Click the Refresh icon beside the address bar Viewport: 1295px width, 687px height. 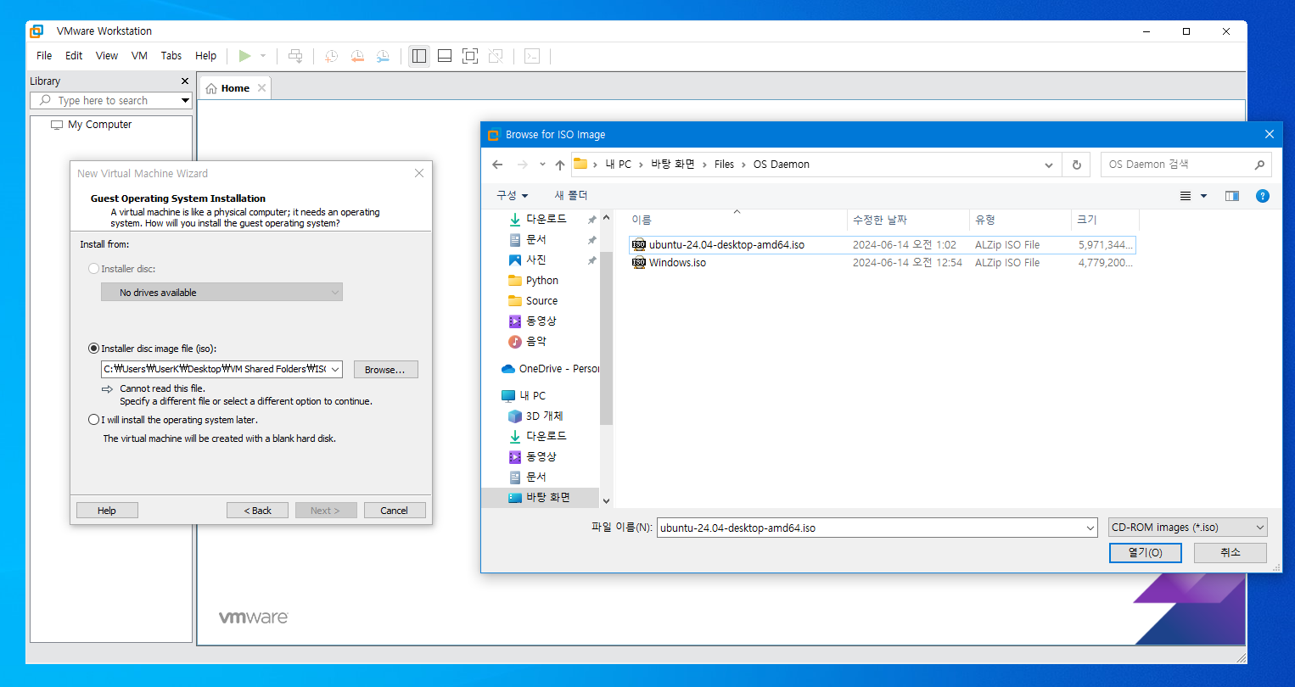pyautogui.click(x=1077, y=165)
